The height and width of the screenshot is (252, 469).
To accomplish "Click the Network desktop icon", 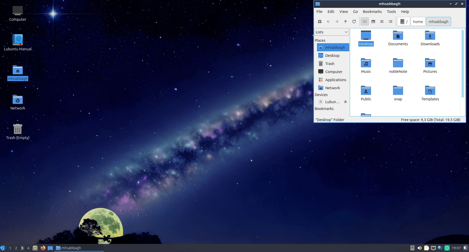I will pyautogui.click(x=18, y=102).
